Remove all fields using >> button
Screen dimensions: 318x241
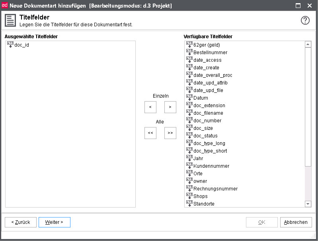point(170,133)
